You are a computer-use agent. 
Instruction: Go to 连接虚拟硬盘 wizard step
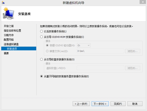tap(11, 44)
